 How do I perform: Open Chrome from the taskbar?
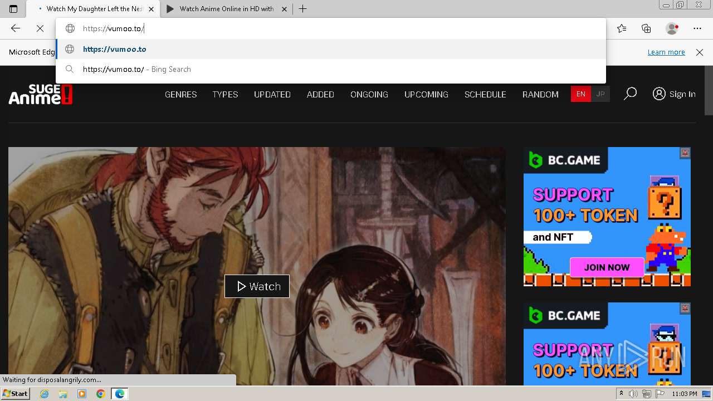click(x=100, y=394)
